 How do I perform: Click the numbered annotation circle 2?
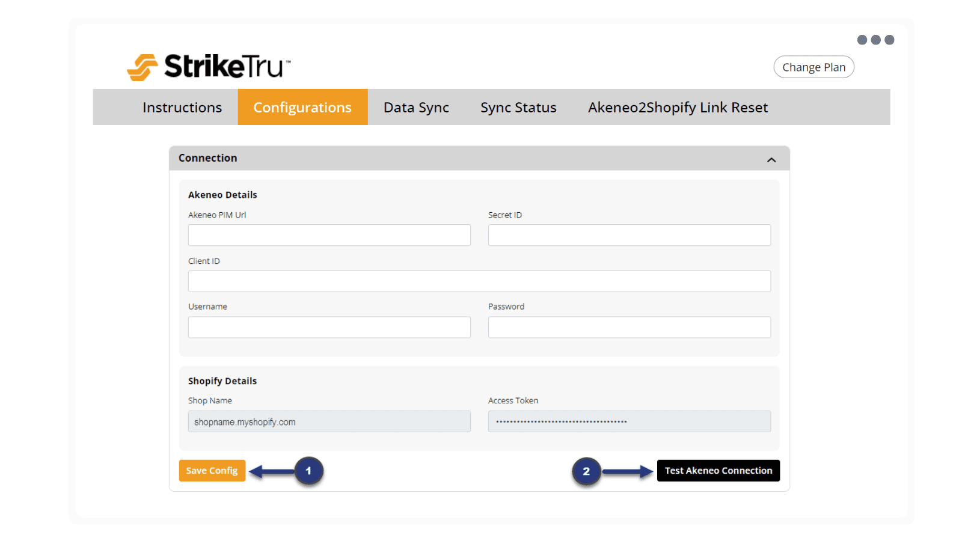tap(586, 471)
